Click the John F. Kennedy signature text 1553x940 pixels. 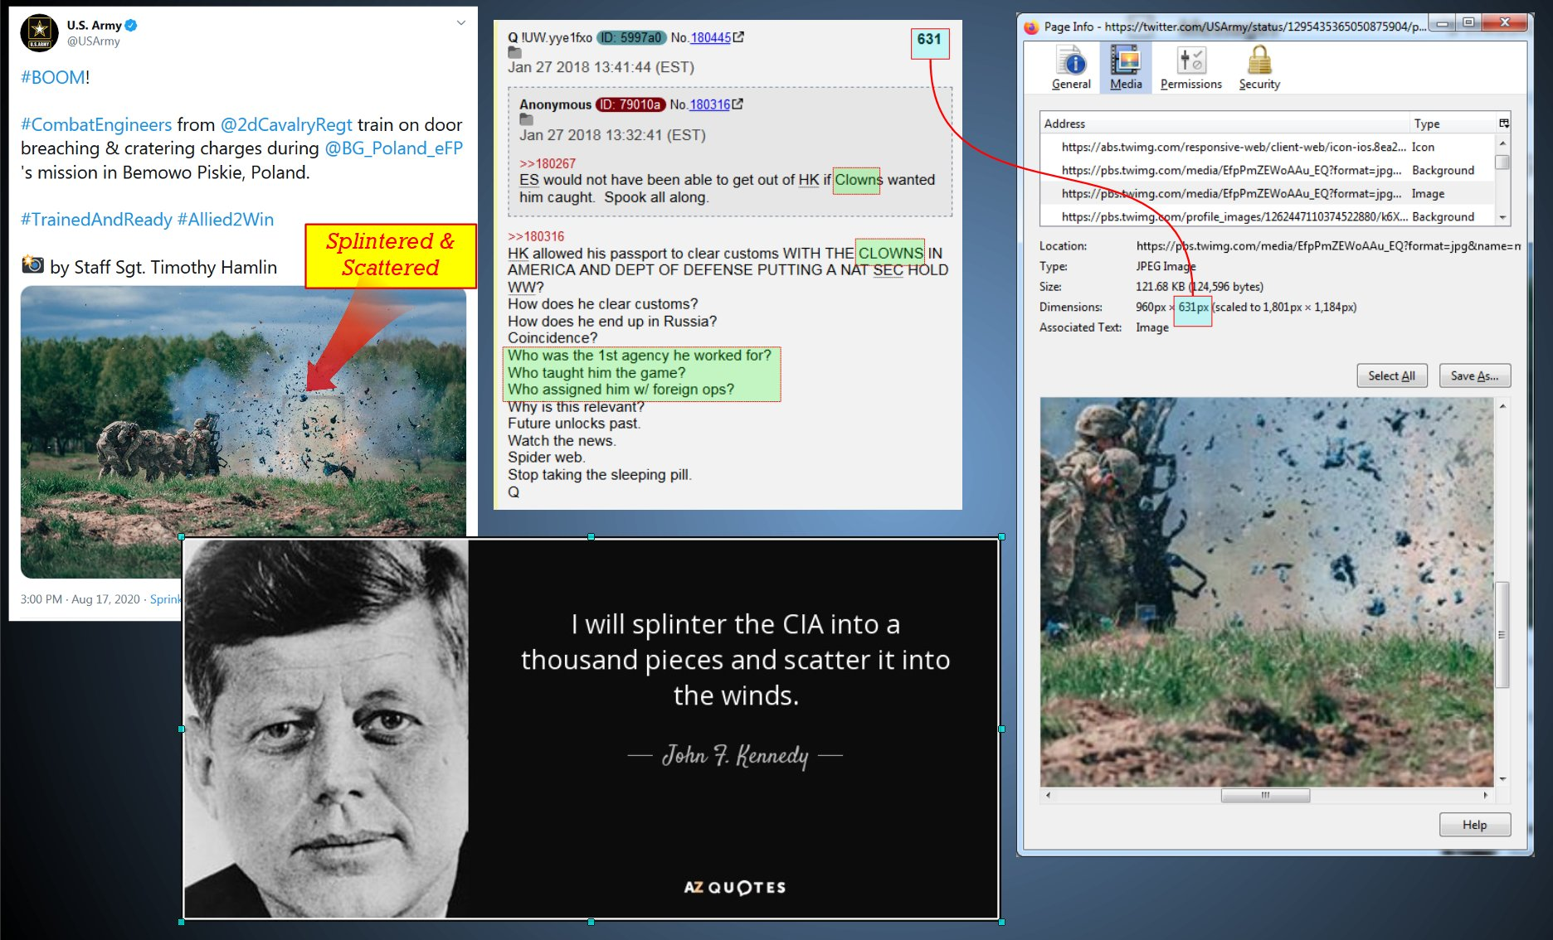734,755
